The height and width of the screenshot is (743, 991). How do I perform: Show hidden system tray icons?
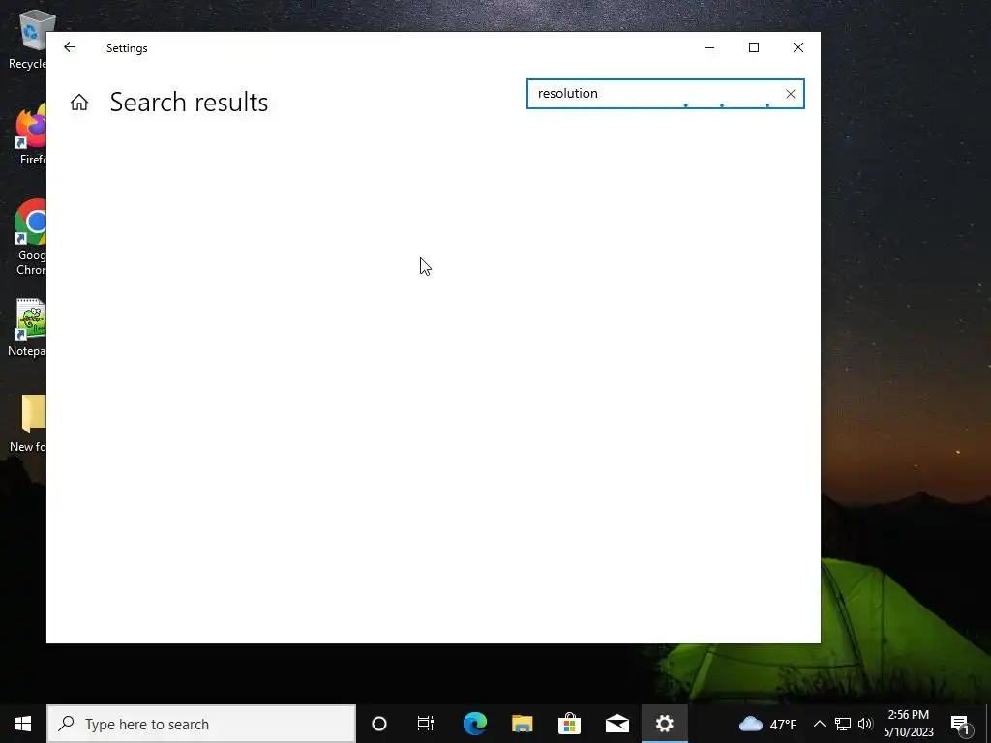(819, 724)
